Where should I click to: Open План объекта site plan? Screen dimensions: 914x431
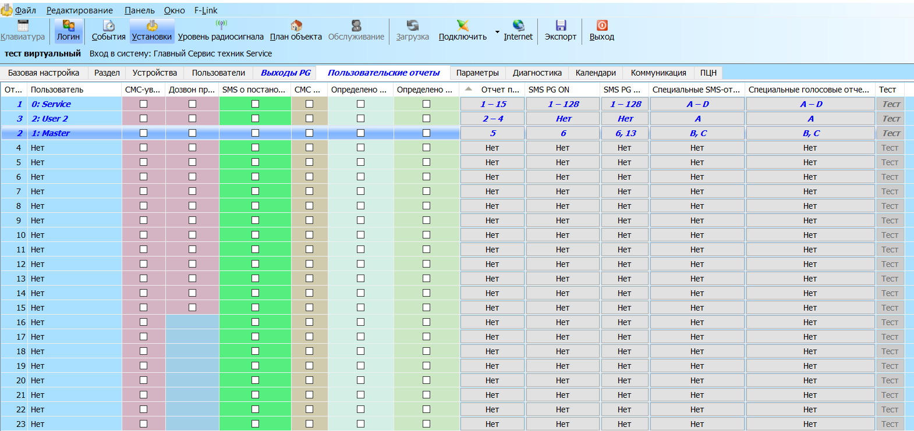tap(296, 30)
